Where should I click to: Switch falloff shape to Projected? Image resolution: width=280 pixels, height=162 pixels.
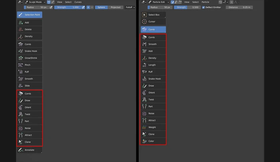[x=115, y=7]
